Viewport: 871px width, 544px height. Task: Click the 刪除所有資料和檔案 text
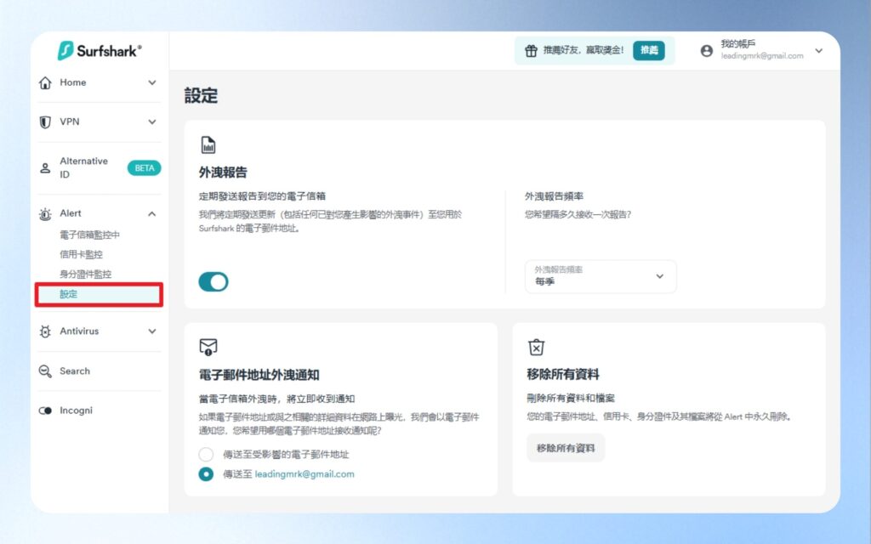pos(571,398)
